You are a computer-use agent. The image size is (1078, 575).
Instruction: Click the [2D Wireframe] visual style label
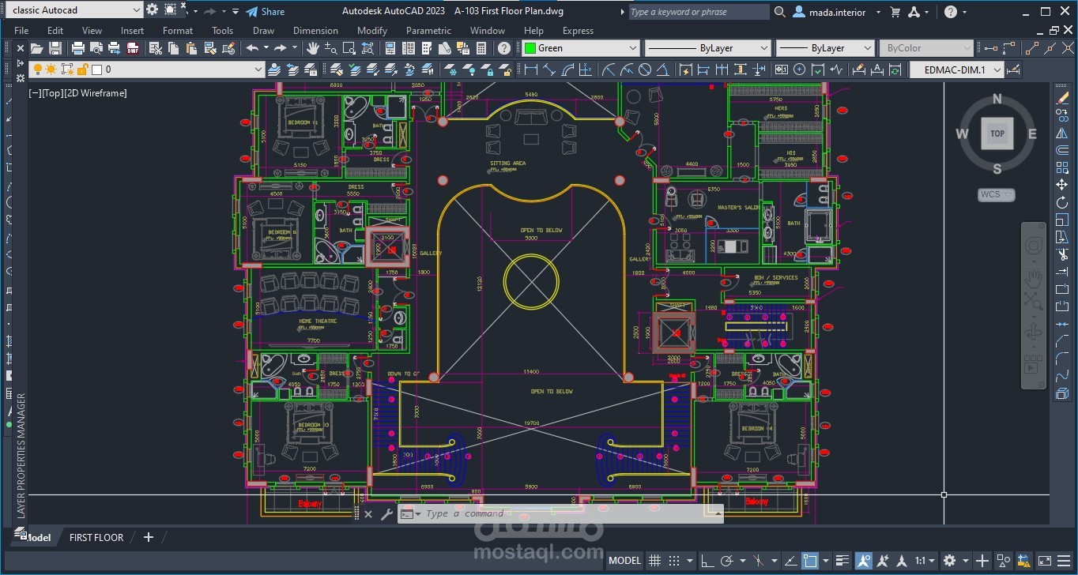click(x=95, y=93)
